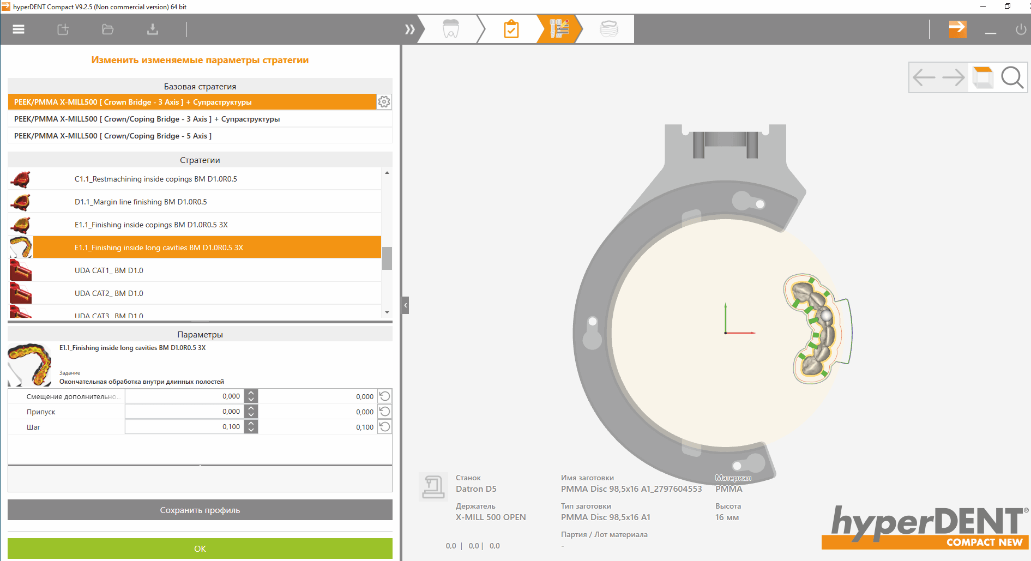This screenshot has width=1031, height=561.
Task: Select C1.1_Restmachining inside copings strategy
Action: pyautogui.click(x=207, y=179)
